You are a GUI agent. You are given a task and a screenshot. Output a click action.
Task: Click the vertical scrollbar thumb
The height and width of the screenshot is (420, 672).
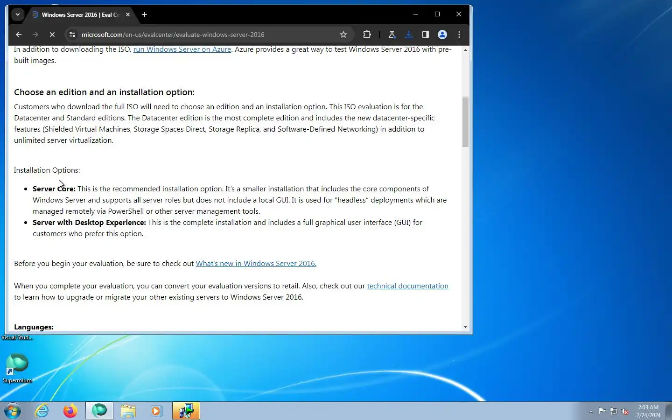pos(465,122)
